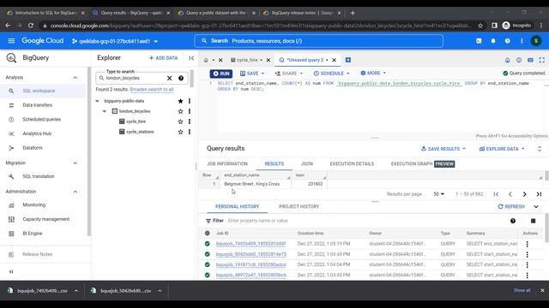Open job bquxjob_7492b409 link
The image size is (549, 308).
250,244
